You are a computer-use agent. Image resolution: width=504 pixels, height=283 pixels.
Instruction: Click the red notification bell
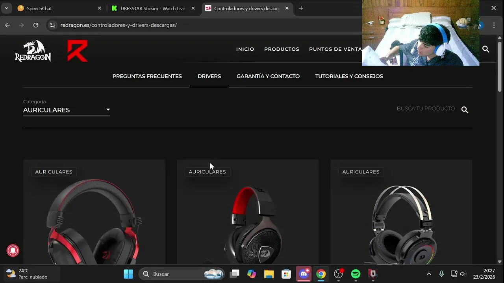click(13, 250)
